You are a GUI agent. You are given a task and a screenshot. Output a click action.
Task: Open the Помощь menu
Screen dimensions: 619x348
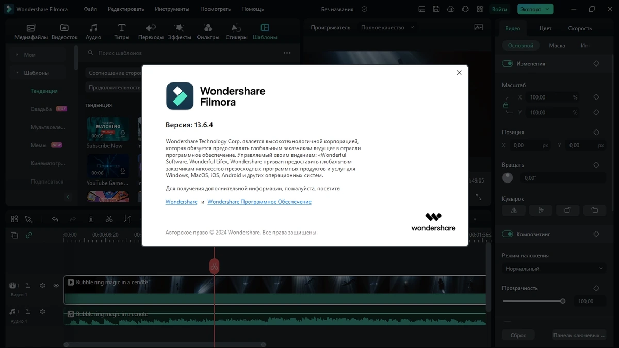(252, 9)
